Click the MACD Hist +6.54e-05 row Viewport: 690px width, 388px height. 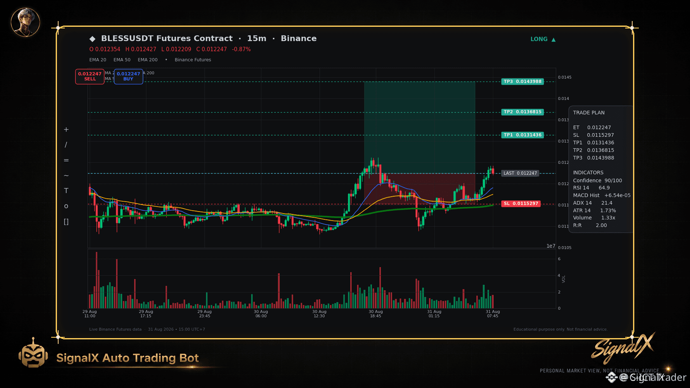602,195
